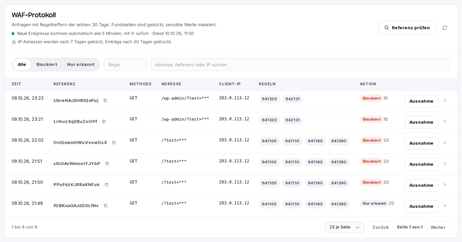Image resolution: width=462 pixels, height=242 pixels.
Task: Click the Zeit column header
Action: pos(17,84)
